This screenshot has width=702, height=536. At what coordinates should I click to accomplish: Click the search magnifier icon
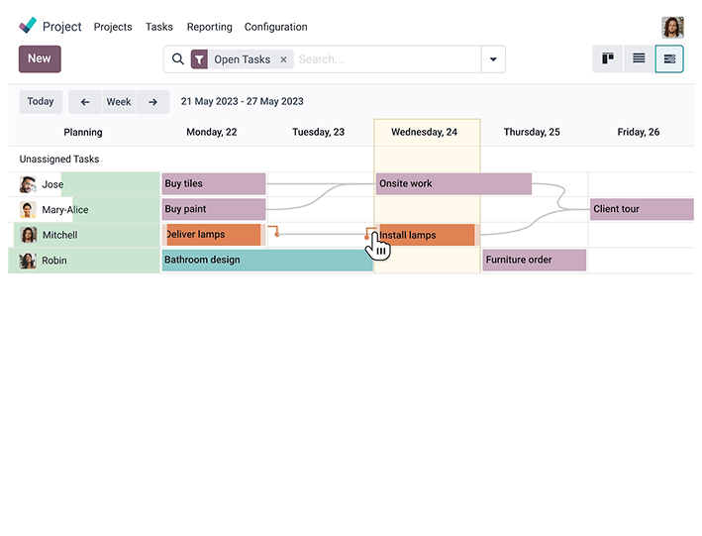tap(178, 59)
